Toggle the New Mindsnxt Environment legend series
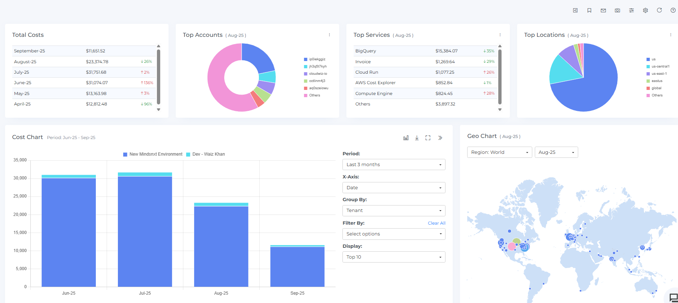678x303 pixels. tap(153, 154)
